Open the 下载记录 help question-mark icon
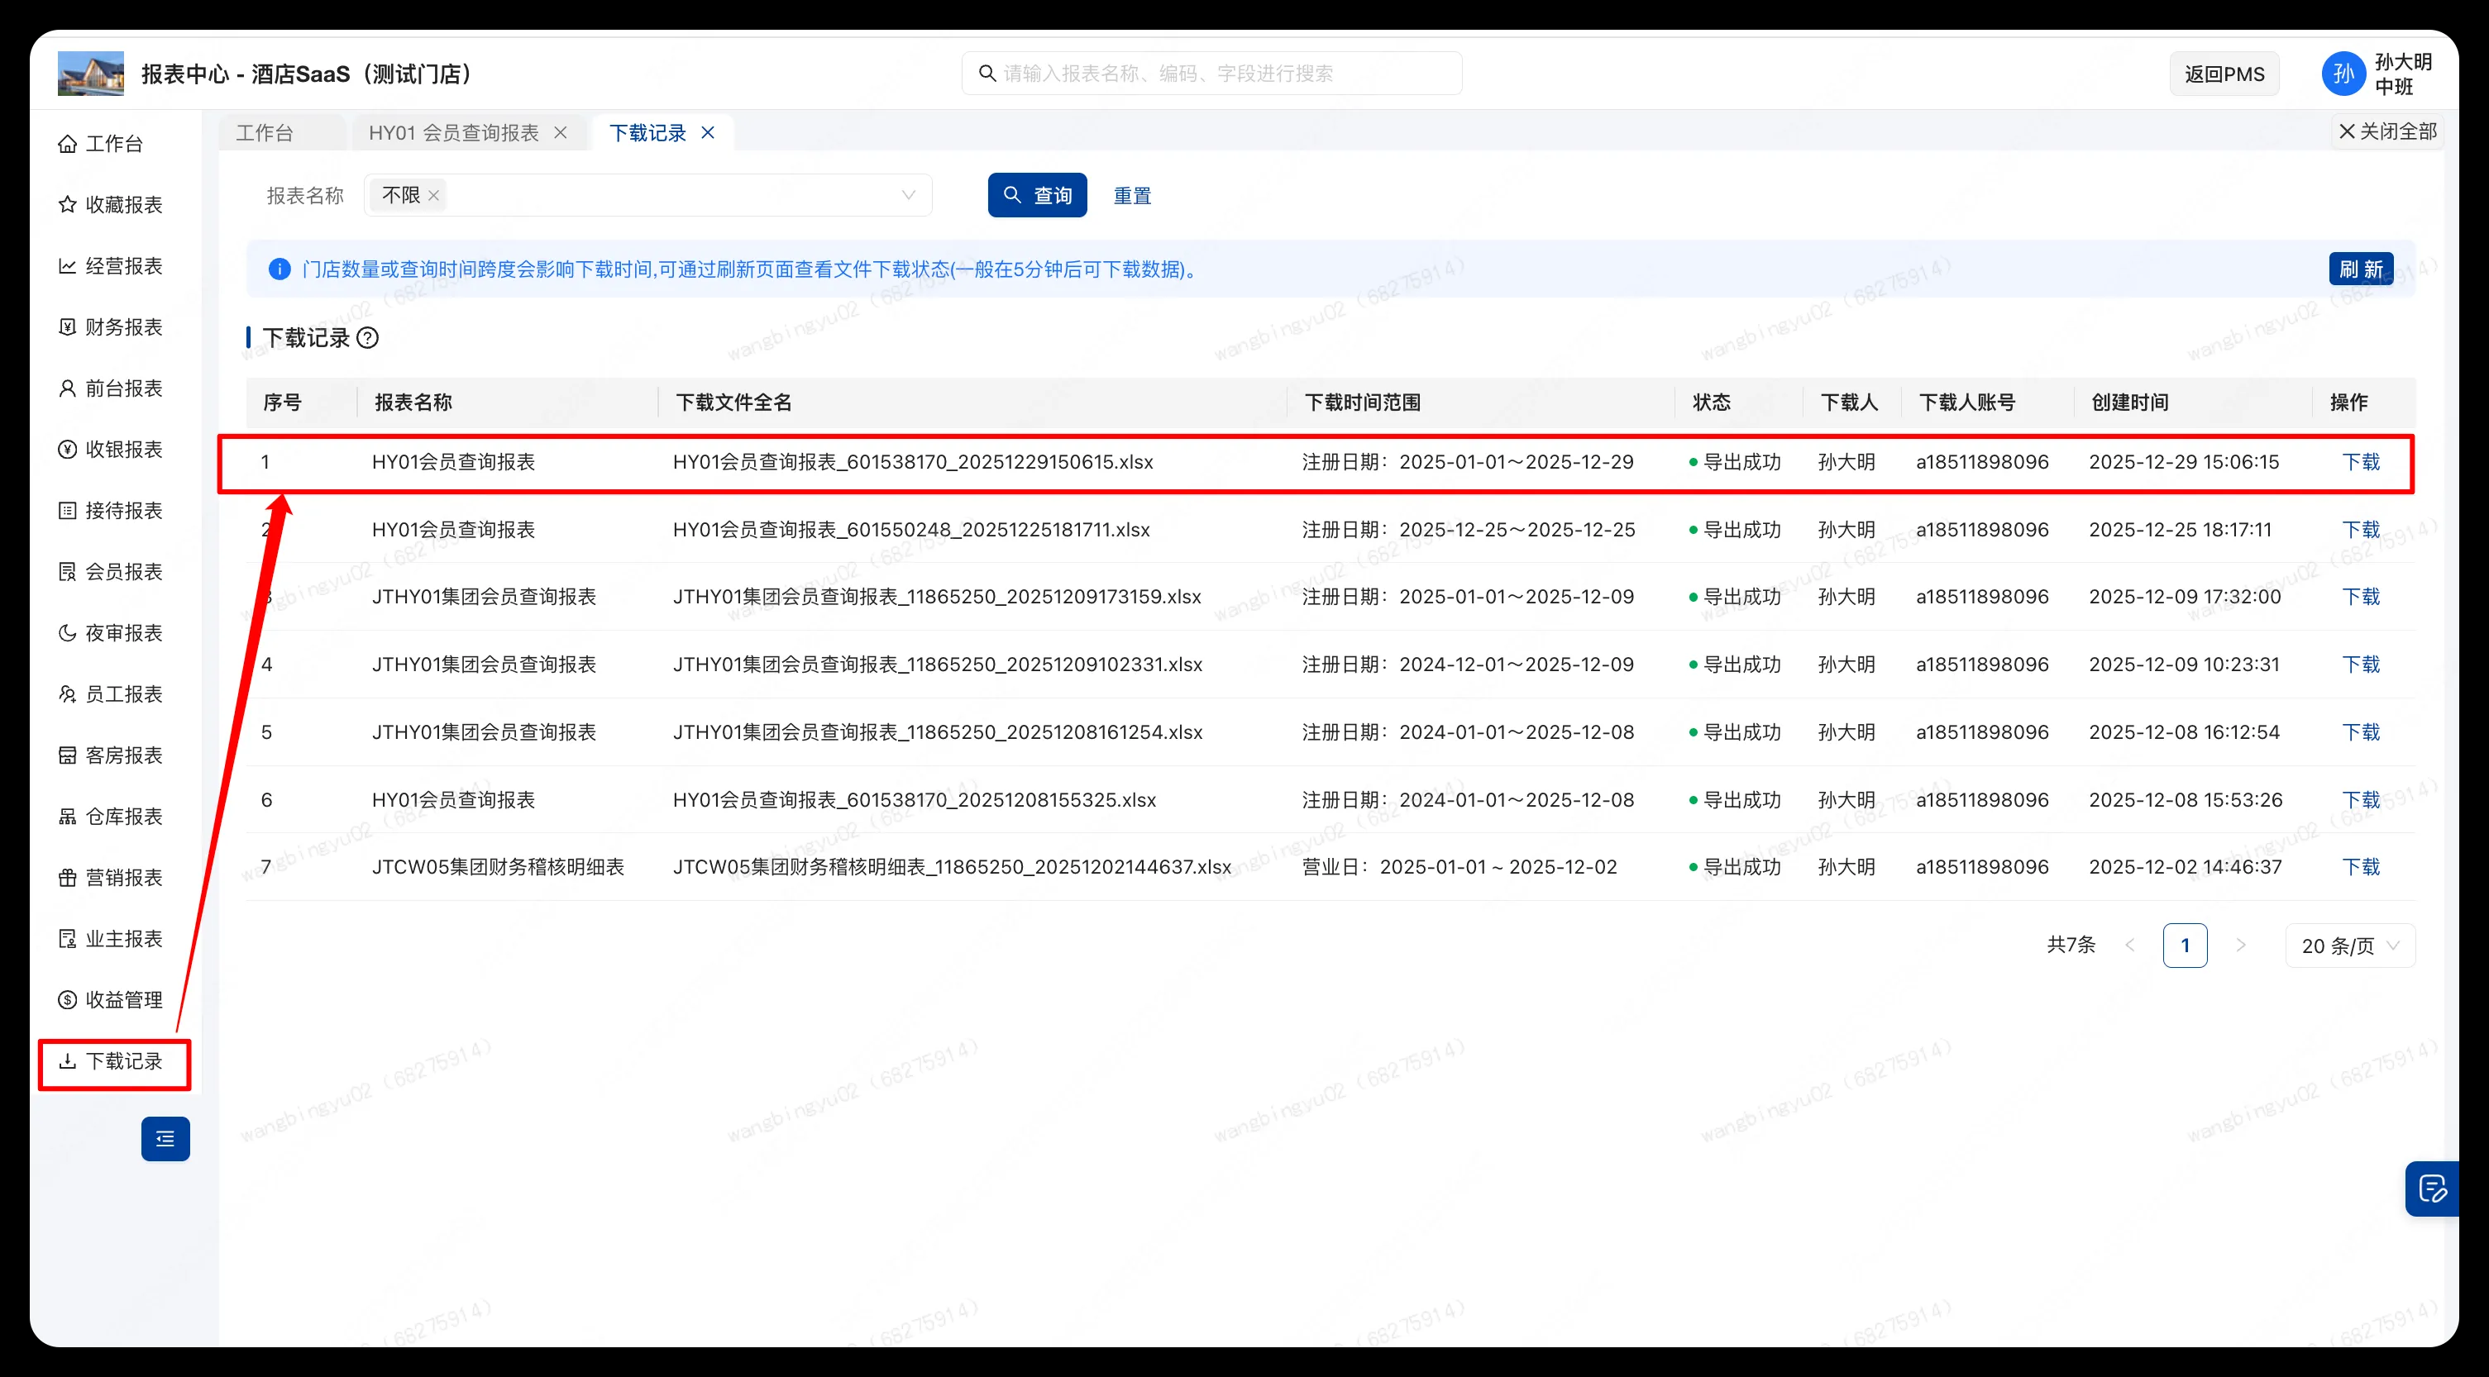Image resolution: width=2489 pixels, height=1377 pixels. 368,338
